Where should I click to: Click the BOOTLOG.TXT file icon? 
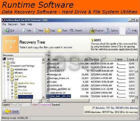48,71
